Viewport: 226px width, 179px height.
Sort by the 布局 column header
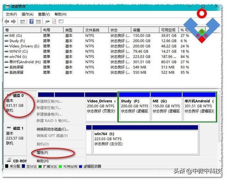[52, 30]
